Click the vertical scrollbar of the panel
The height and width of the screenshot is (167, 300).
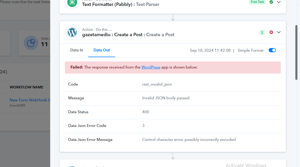(x=296, y=52)
